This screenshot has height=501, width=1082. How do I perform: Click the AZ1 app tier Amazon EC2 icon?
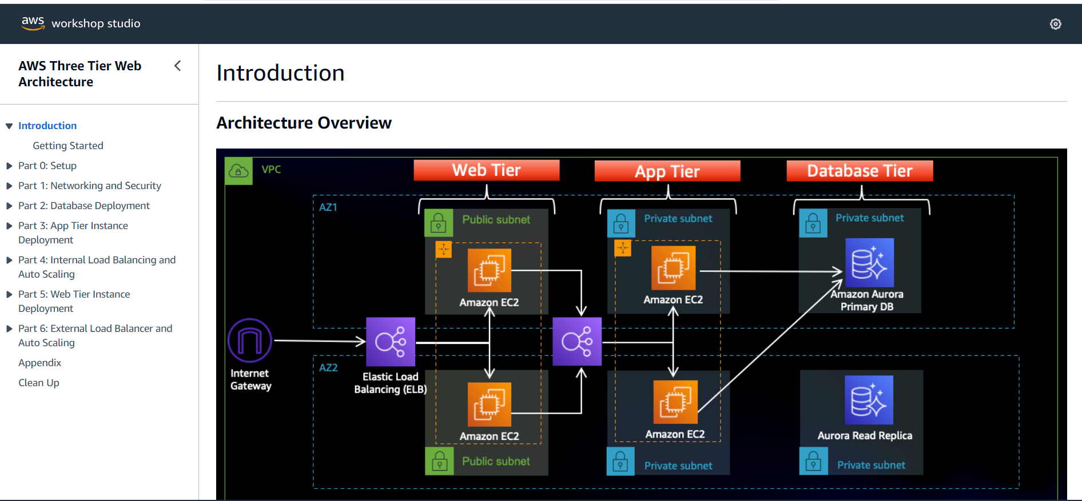674,268
